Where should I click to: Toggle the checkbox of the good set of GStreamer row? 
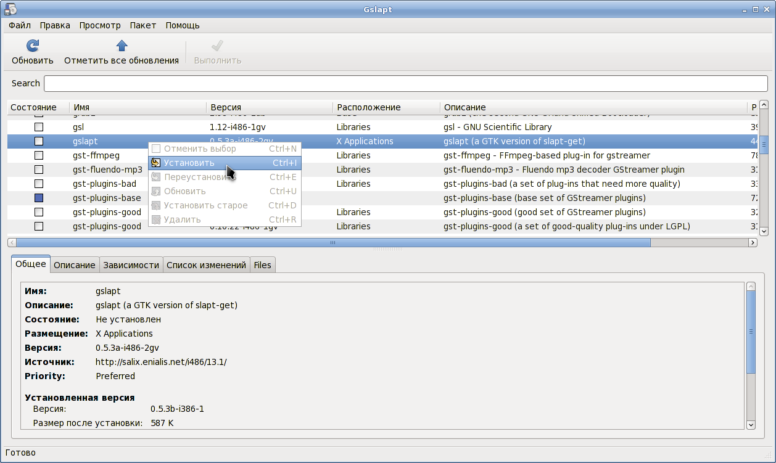pyautogui.click(x=39, y=212)
